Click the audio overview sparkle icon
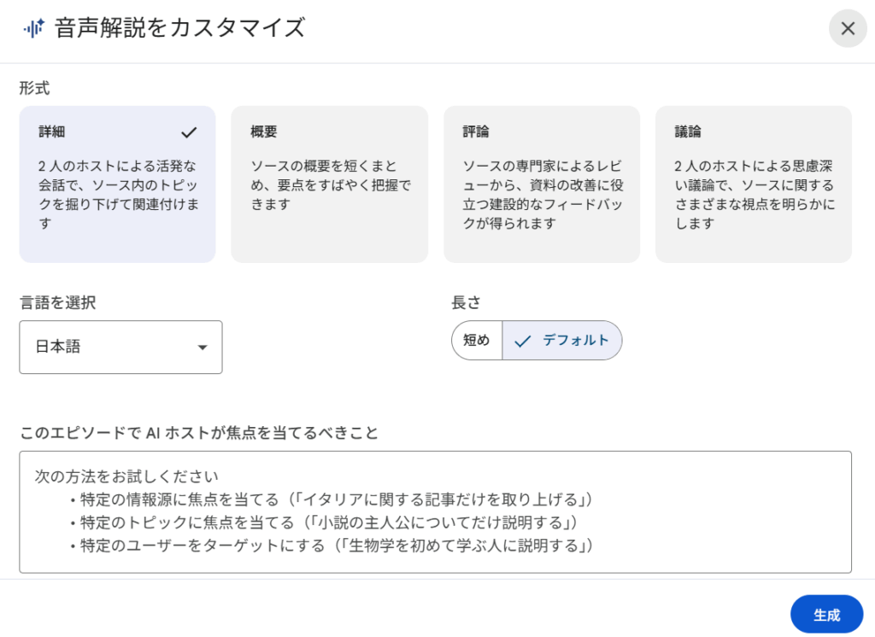Viewport: 875px width, 637px height. pos(34,28)
